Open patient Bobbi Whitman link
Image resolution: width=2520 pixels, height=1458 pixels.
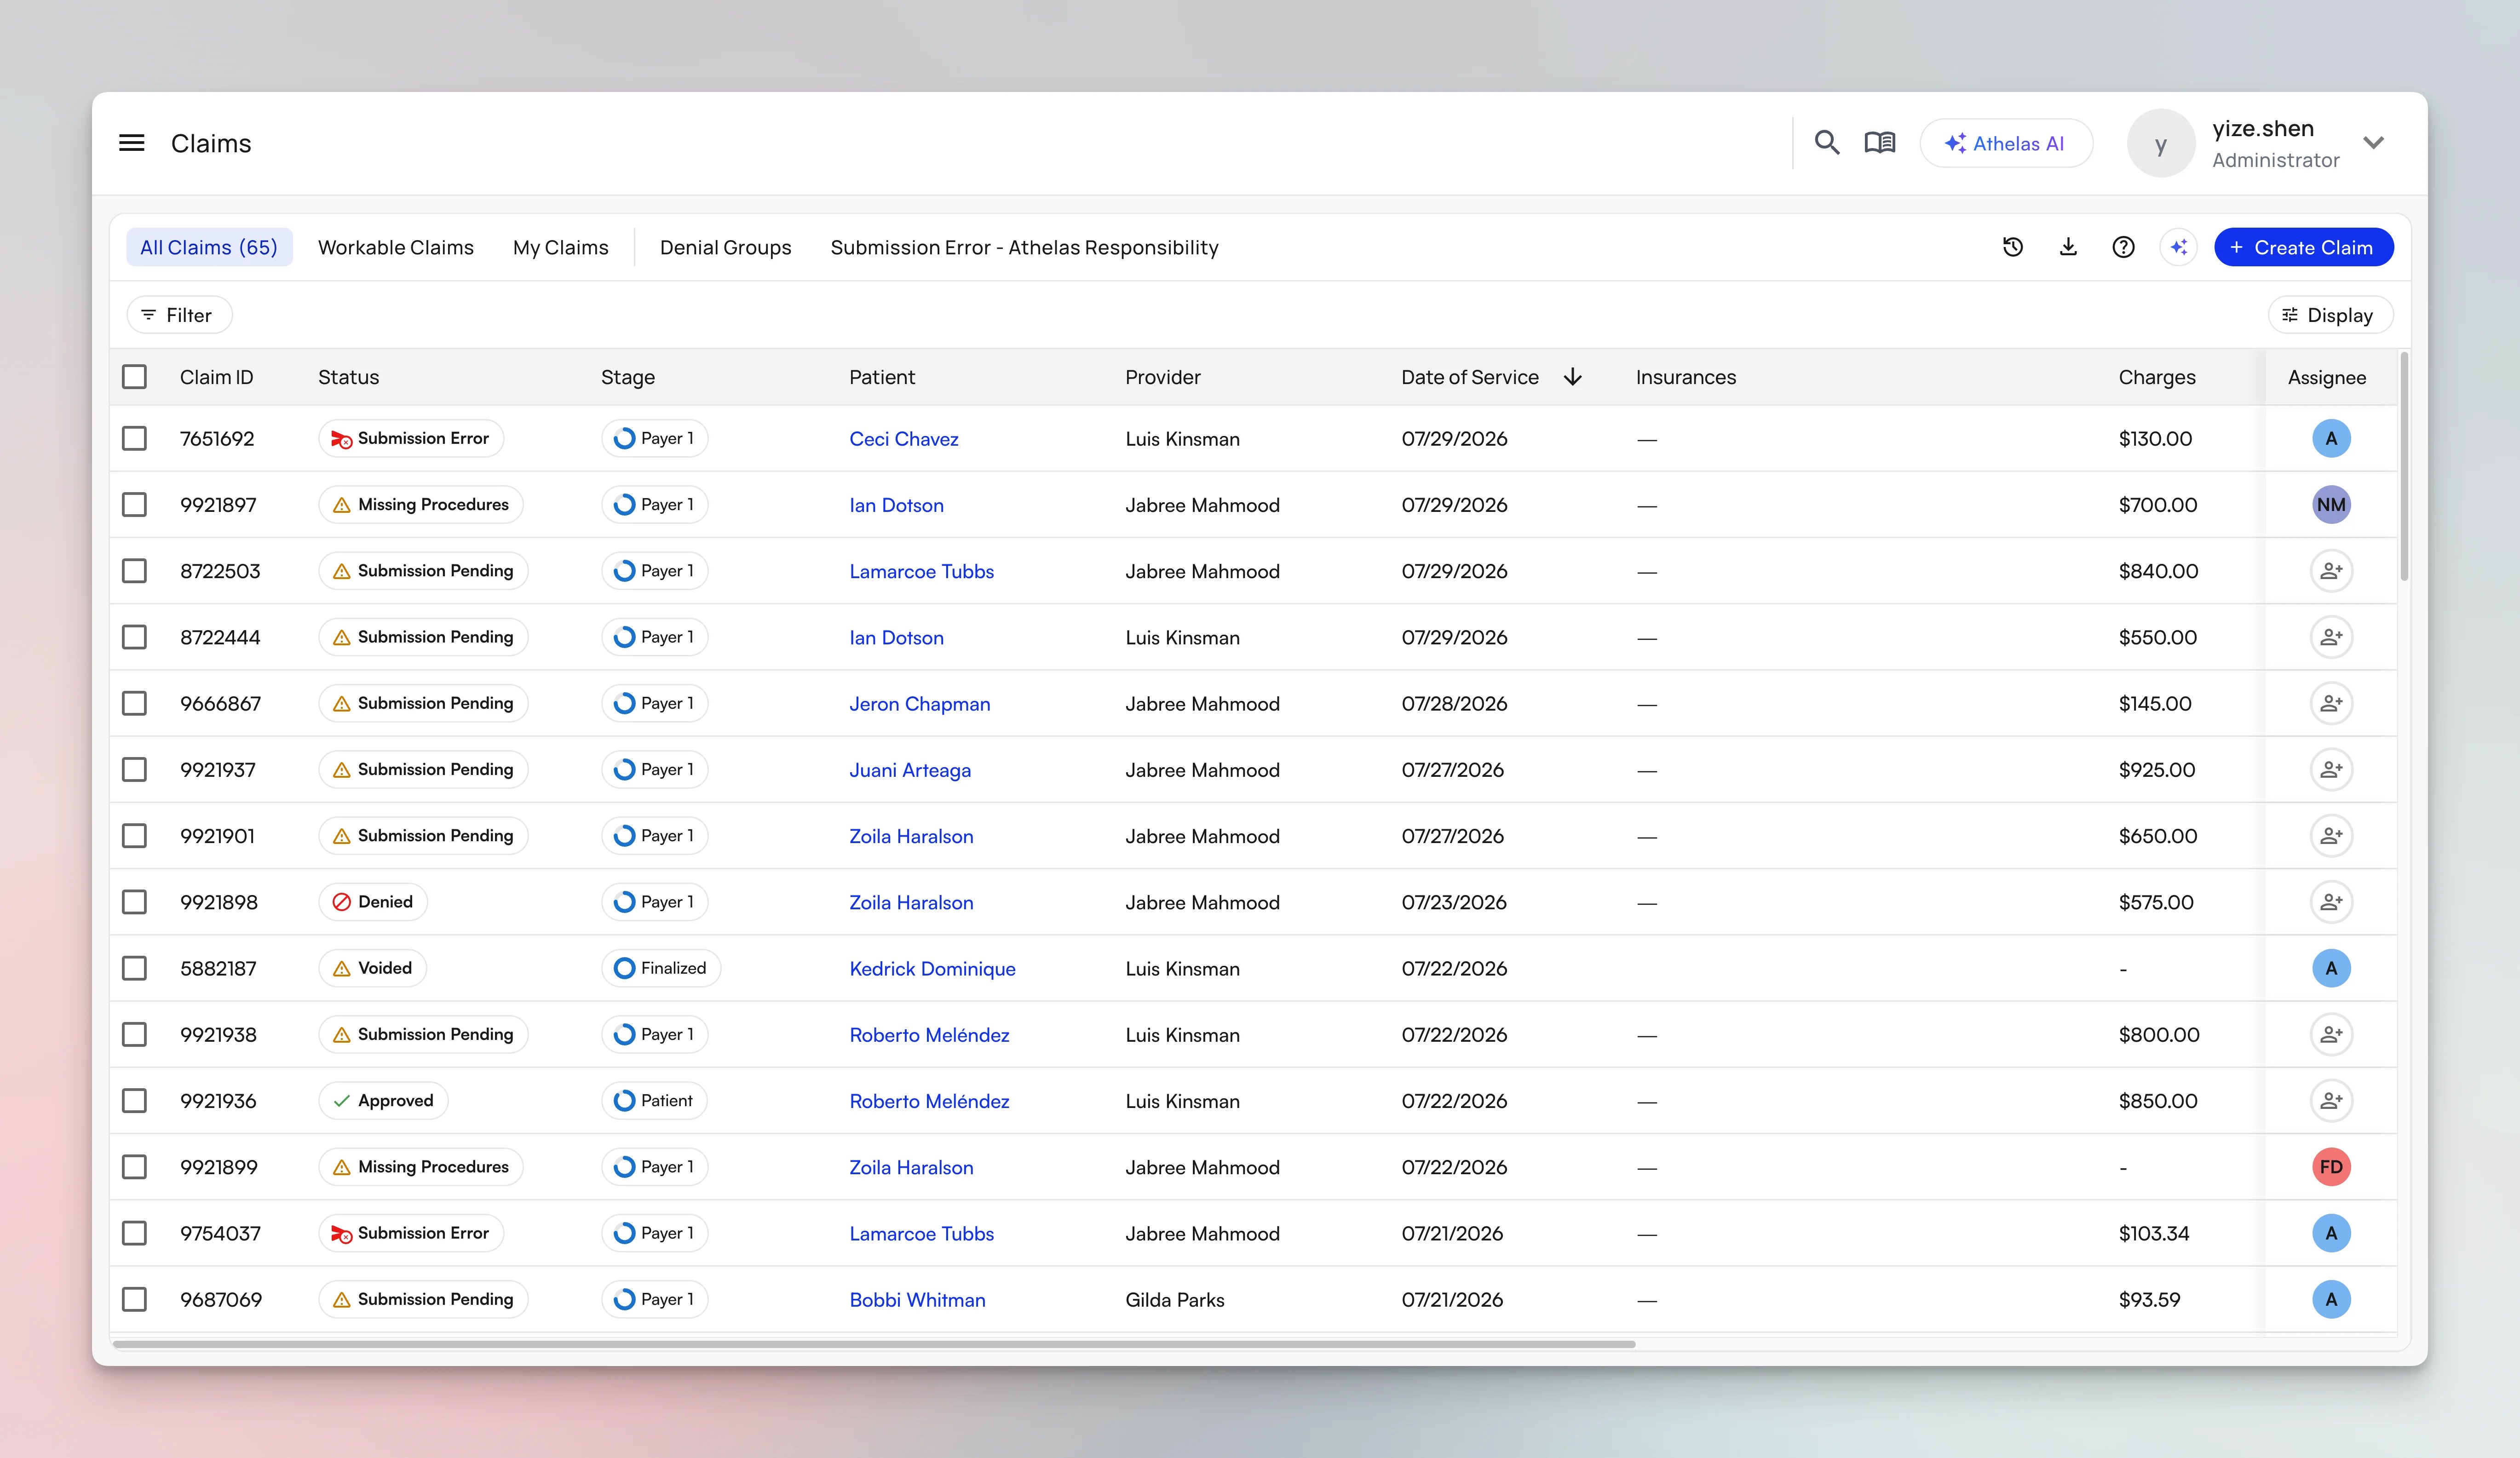click(x=917, y=1300)
